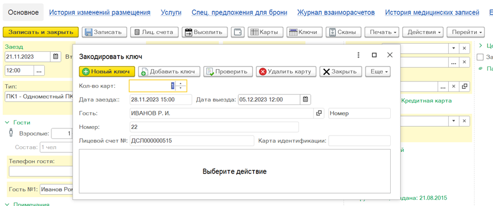Click Удалить карту button
The image size is (493, 206).
(286, 71)
